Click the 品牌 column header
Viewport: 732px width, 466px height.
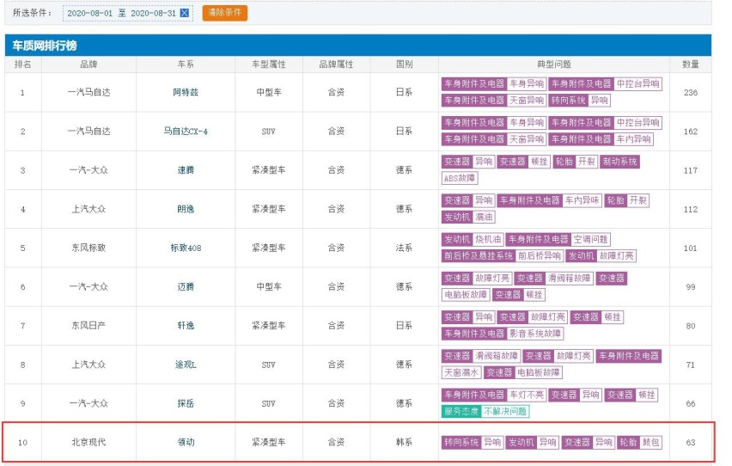tap(88, 64)
